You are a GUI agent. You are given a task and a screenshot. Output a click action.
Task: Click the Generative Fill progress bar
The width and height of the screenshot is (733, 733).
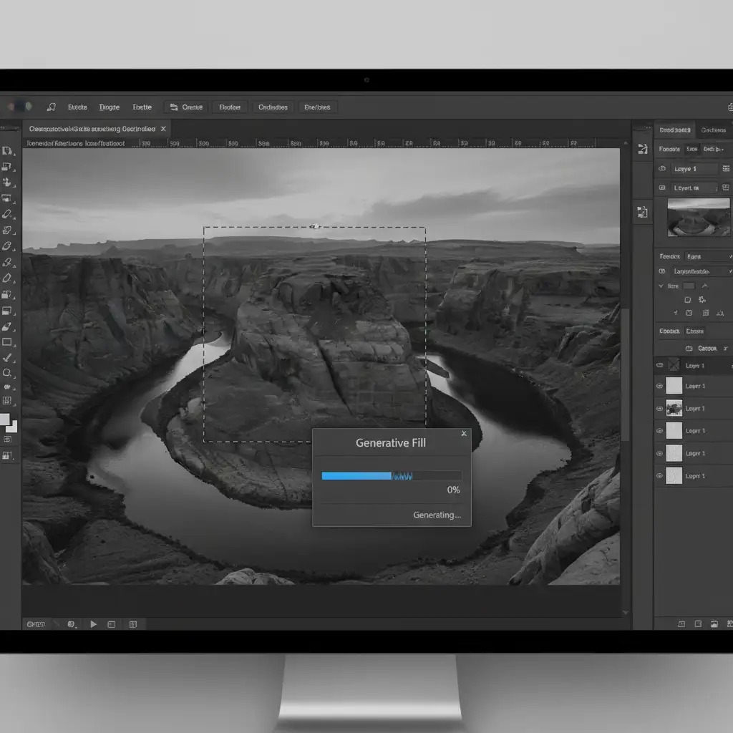pyautogui.click(x=391, y=475)
